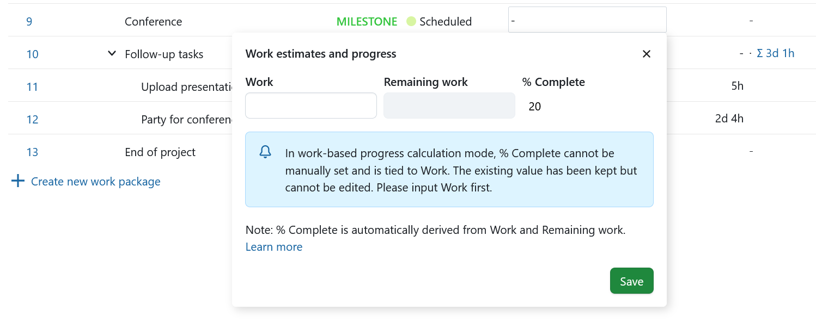The height and width of the screenshot is (322, 816).
Task: Click the Σ 3d 1h total link
Action: [x=775, y=53]
